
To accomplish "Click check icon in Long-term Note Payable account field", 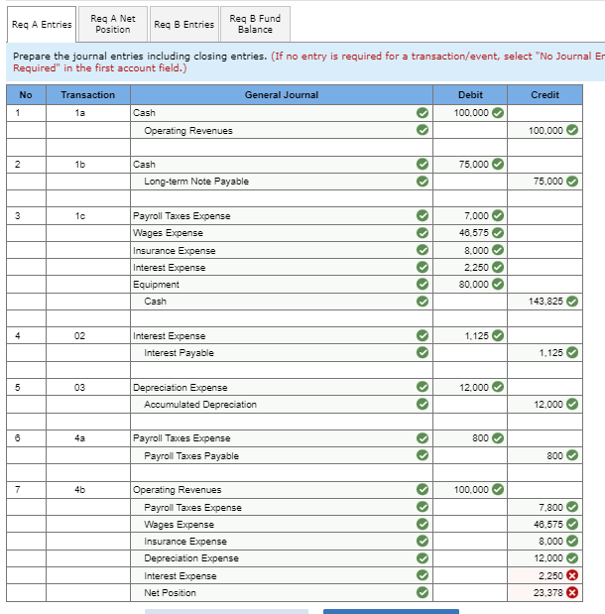I will (423, 181).
